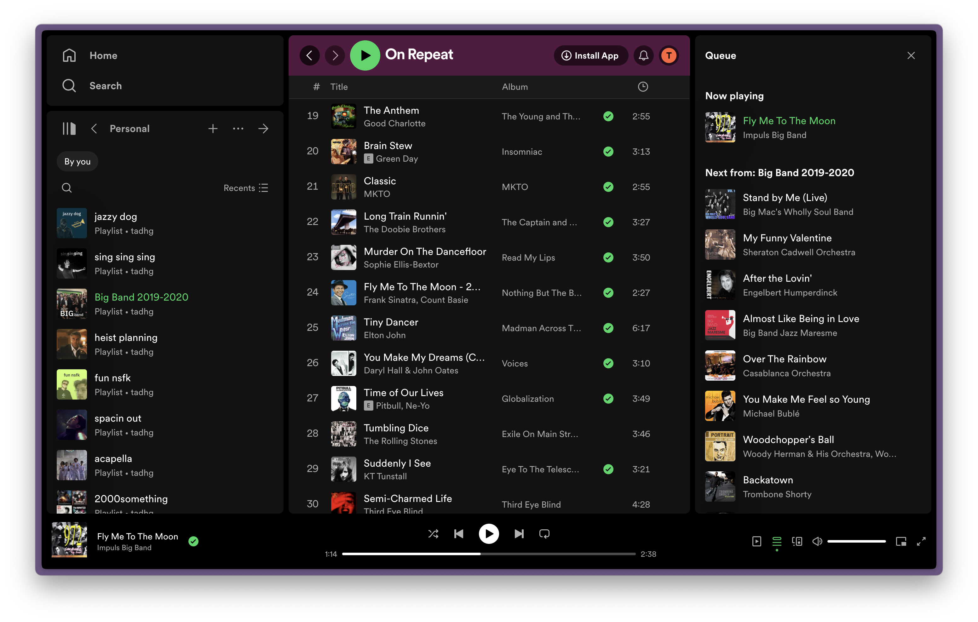The height and width of the screenshot is (622, 978).
Task: Open the user profile avatar menu
Action: 669,55
